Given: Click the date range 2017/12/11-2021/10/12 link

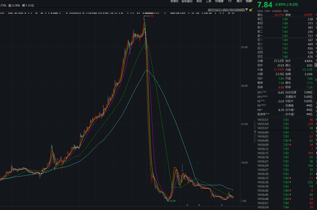Looking at the screenshot, I should pos(226,9).
